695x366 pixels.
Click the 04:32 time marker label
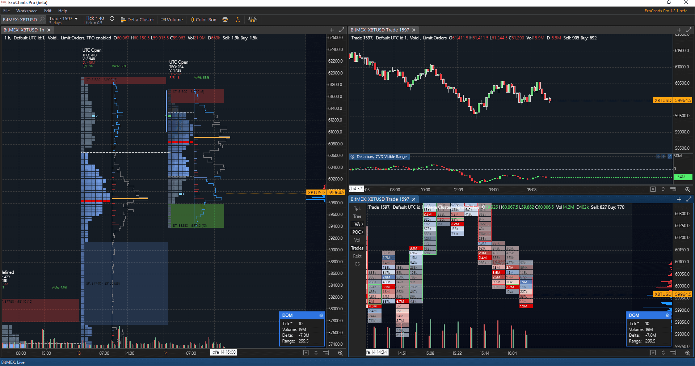pyautogui.click(x=357, y=189)
